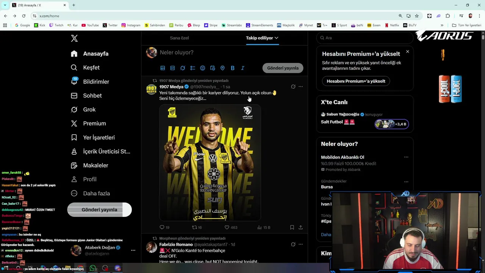This screenshot has height=273, width=485.
Task: Open the X logo home link
Action: coord(74,38)
